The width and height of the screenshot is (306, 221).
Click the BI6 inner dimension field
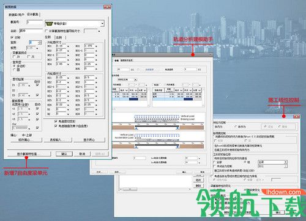tap(89, 104)
